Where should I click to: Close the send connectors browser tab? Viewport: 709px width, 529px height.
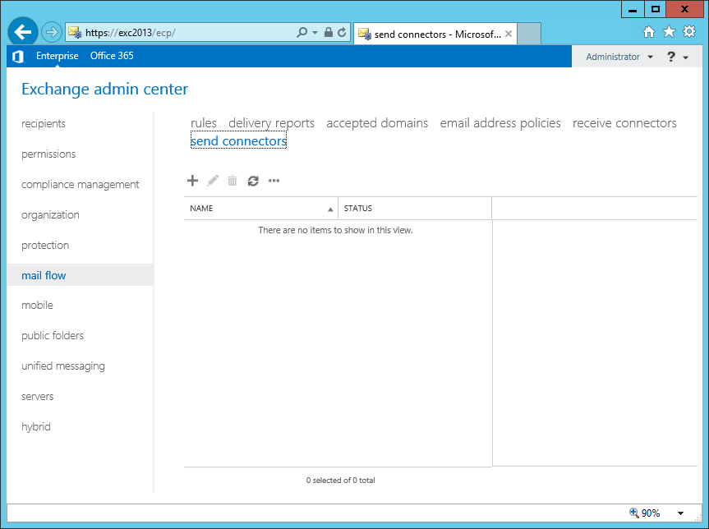pyautogui.click(x=509, y=34)
